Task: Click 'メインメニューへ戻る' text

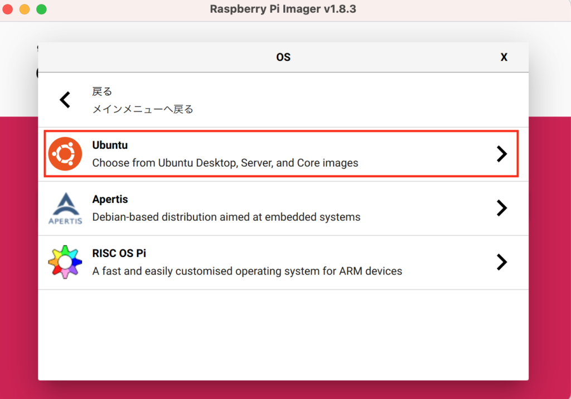Action: [143, 109]
